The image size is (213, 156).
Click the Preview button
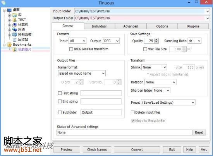[67, 149]
